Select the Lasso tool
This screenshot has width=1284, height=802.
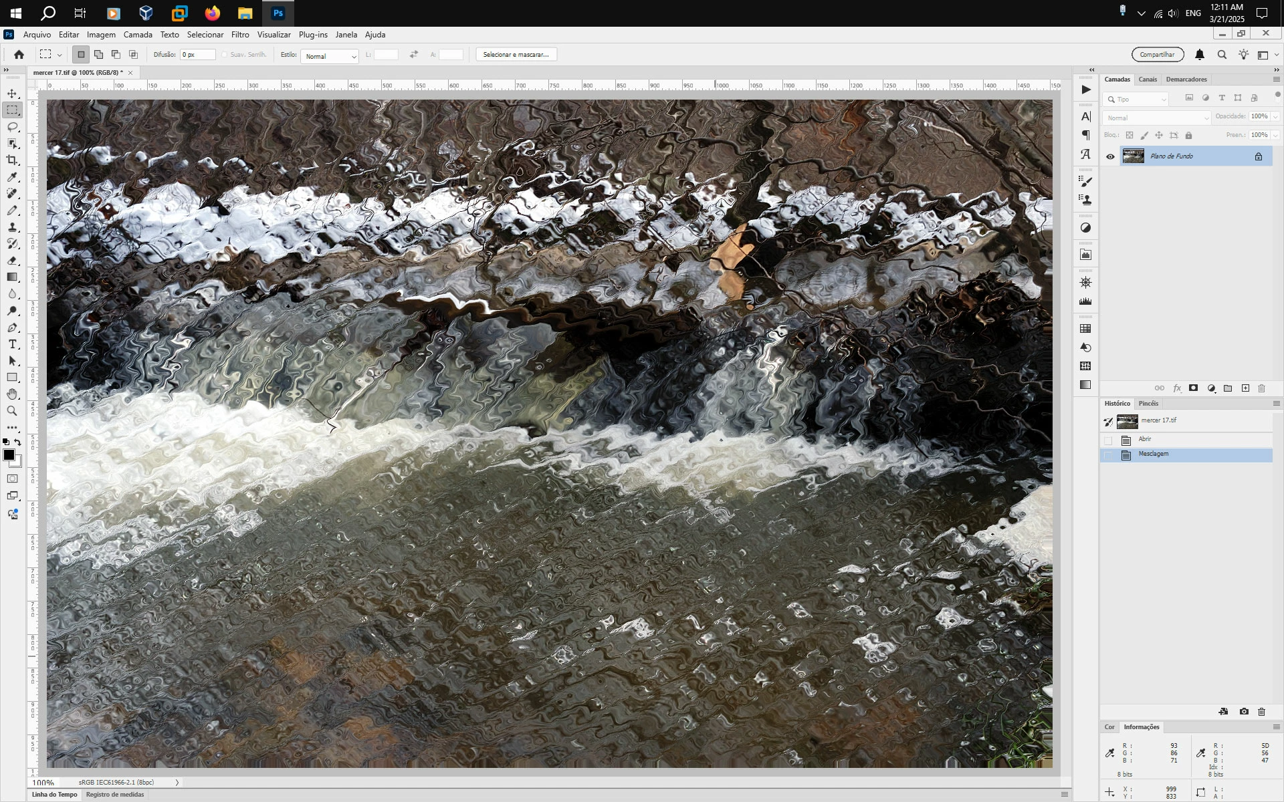click(x=12, y=127)
